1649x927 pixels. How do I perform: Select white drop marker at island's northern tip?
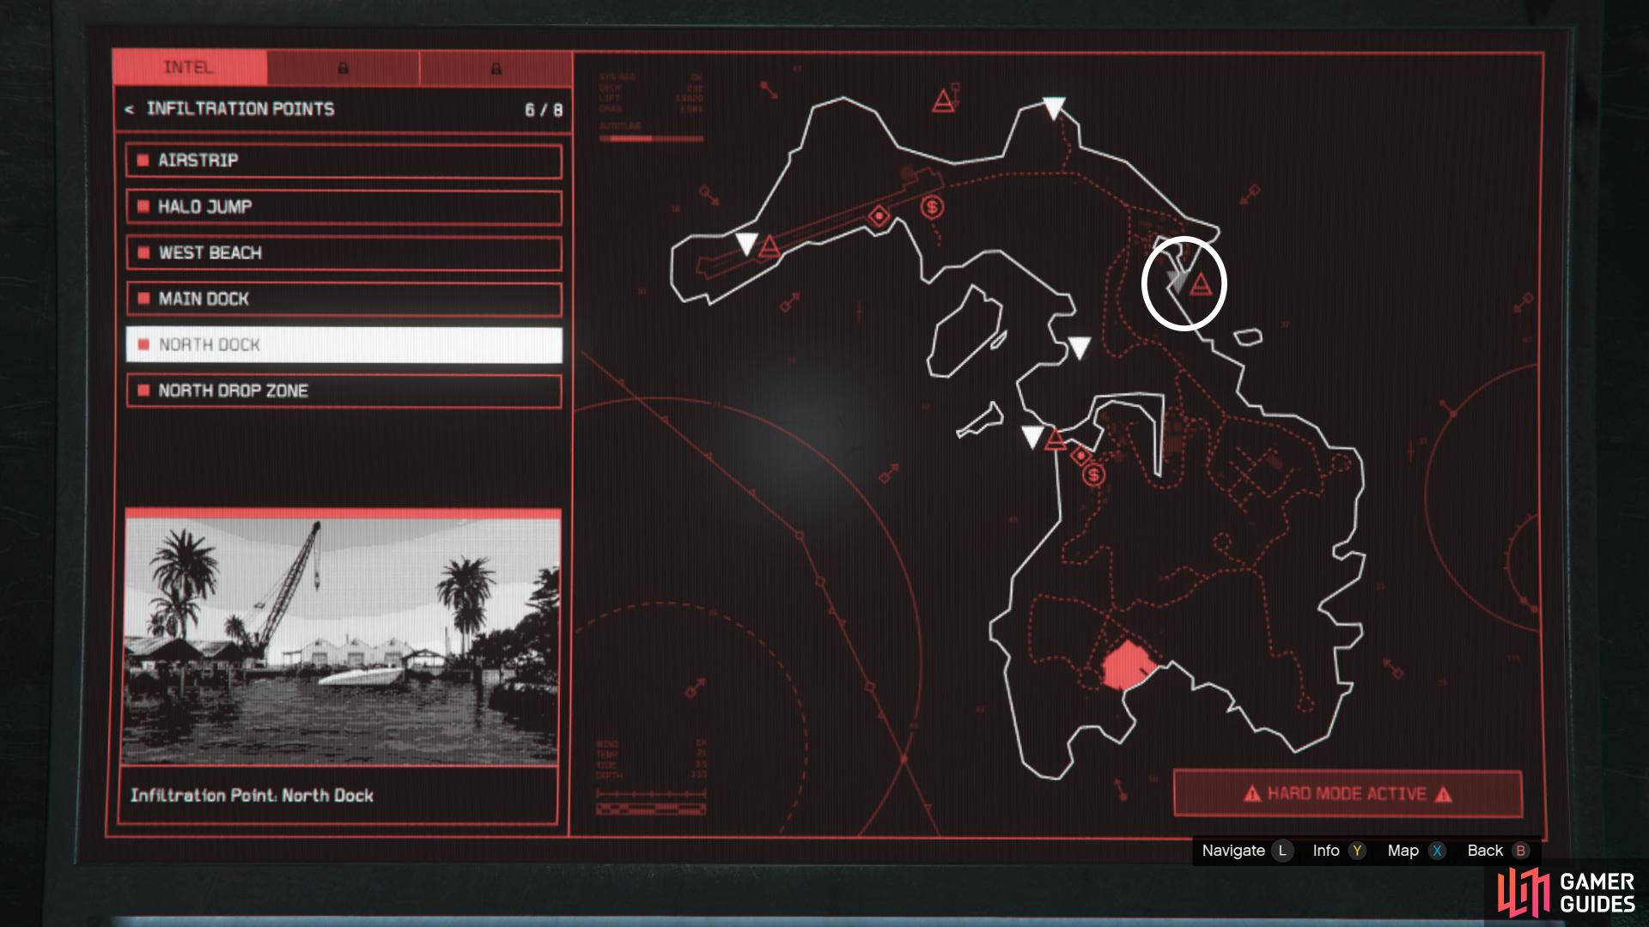click(x=1054, y=108)
